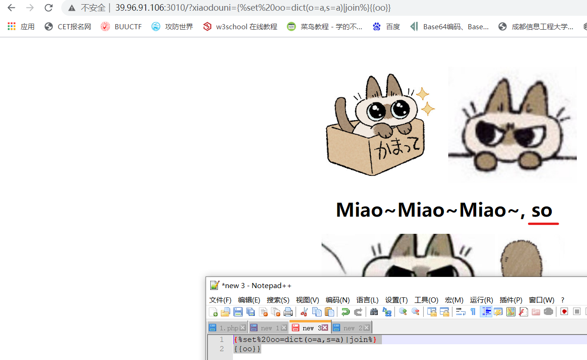The image size is (587, 360).
Task: Zoom in the Notepad++ editor
Action: click(x=403, y=312)
